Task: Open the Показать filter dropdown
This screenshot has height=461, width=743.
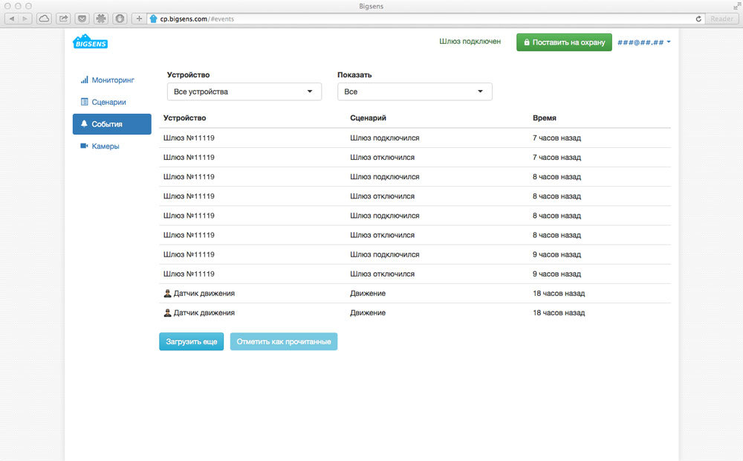Action: [x=415, y=91]
